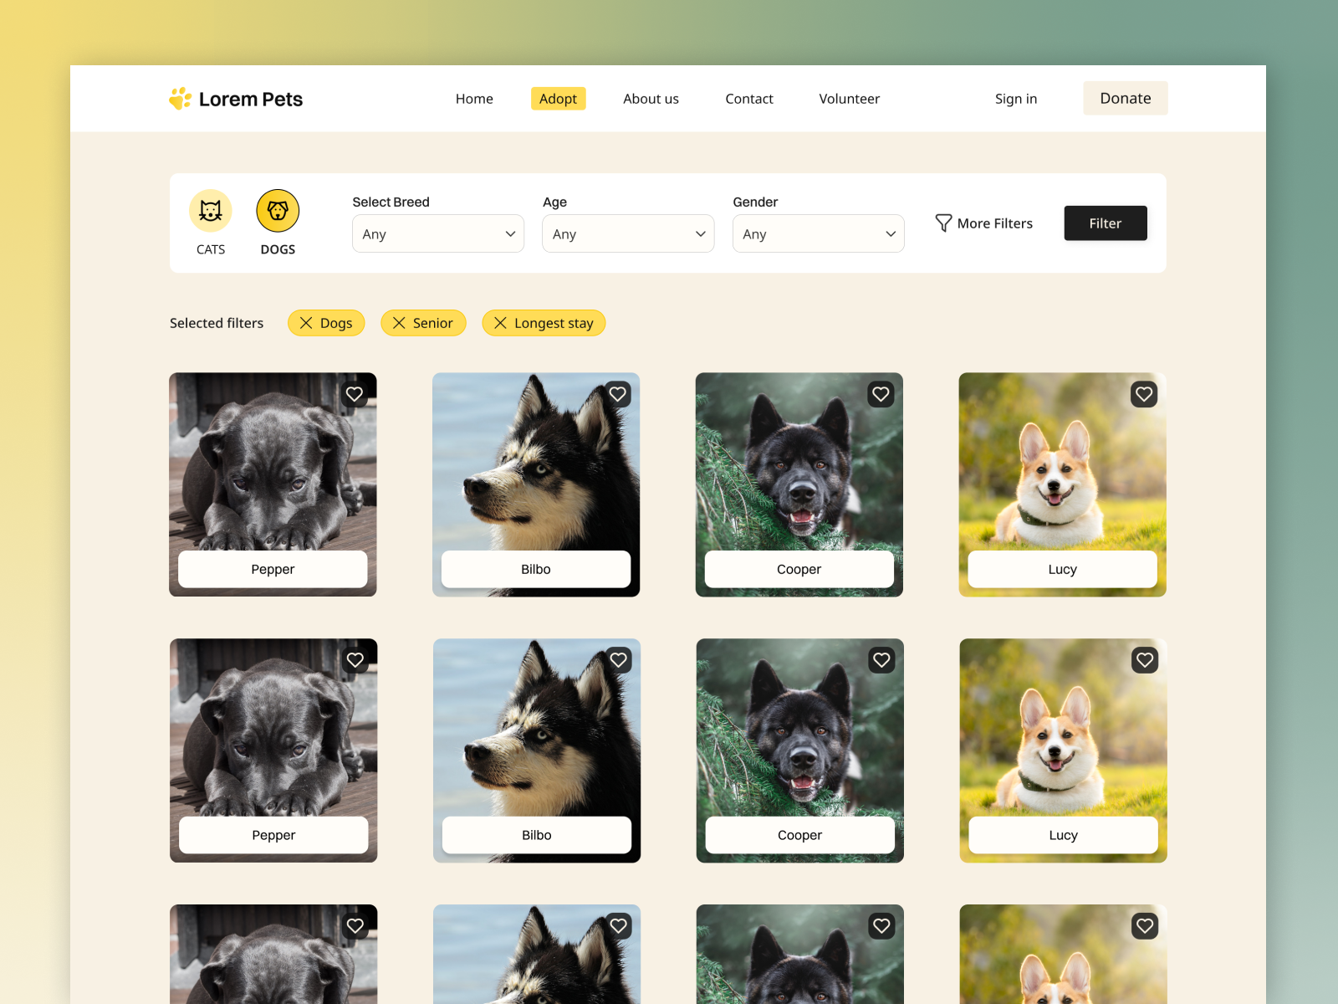Favorite Pepper using the heart icon
The image size is (1338, 1004).
(x=355, y=394)
